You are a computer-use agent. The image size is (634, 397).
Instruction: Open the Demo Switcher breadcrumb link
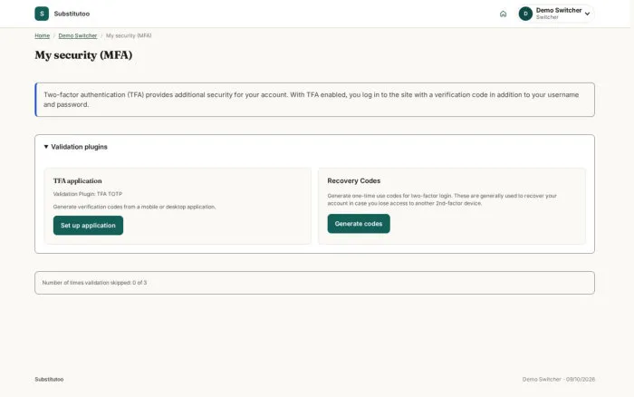tap(78, 35)
